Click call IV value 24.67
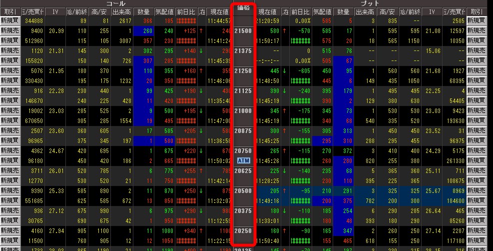493x251 pixels. pos(56,150)
